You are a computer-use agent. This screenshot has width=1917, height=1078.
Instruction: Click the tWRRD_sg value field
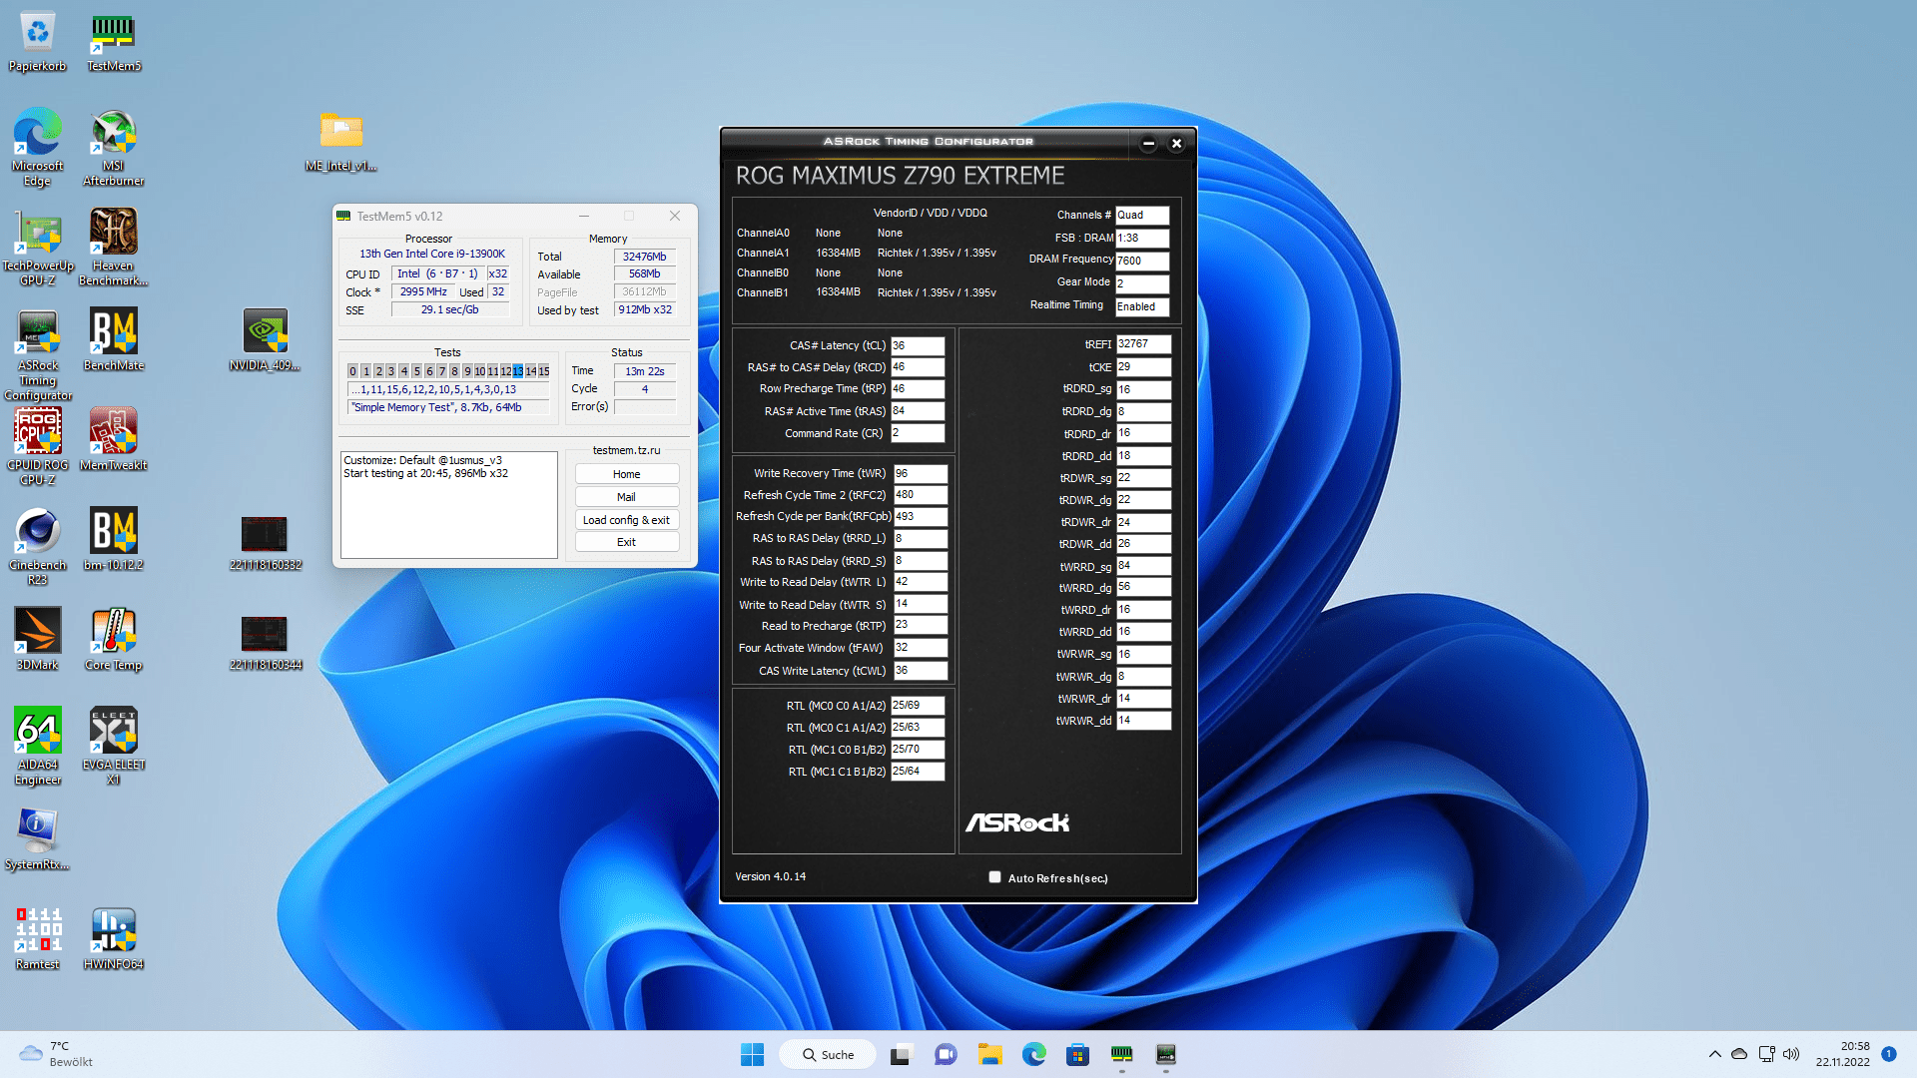point(1143,566)
